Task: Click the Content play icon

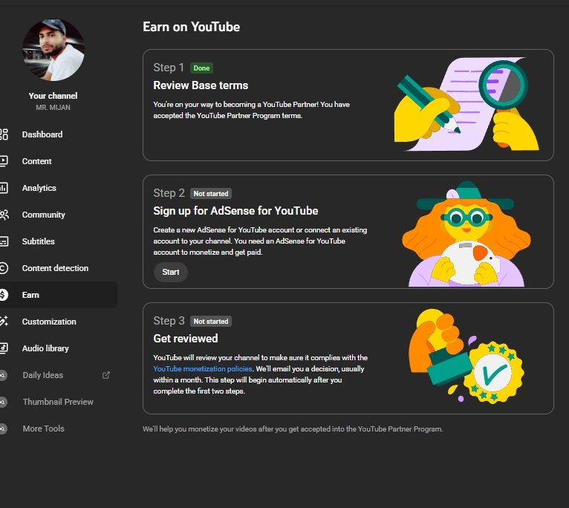Action: tap(4, 161)
